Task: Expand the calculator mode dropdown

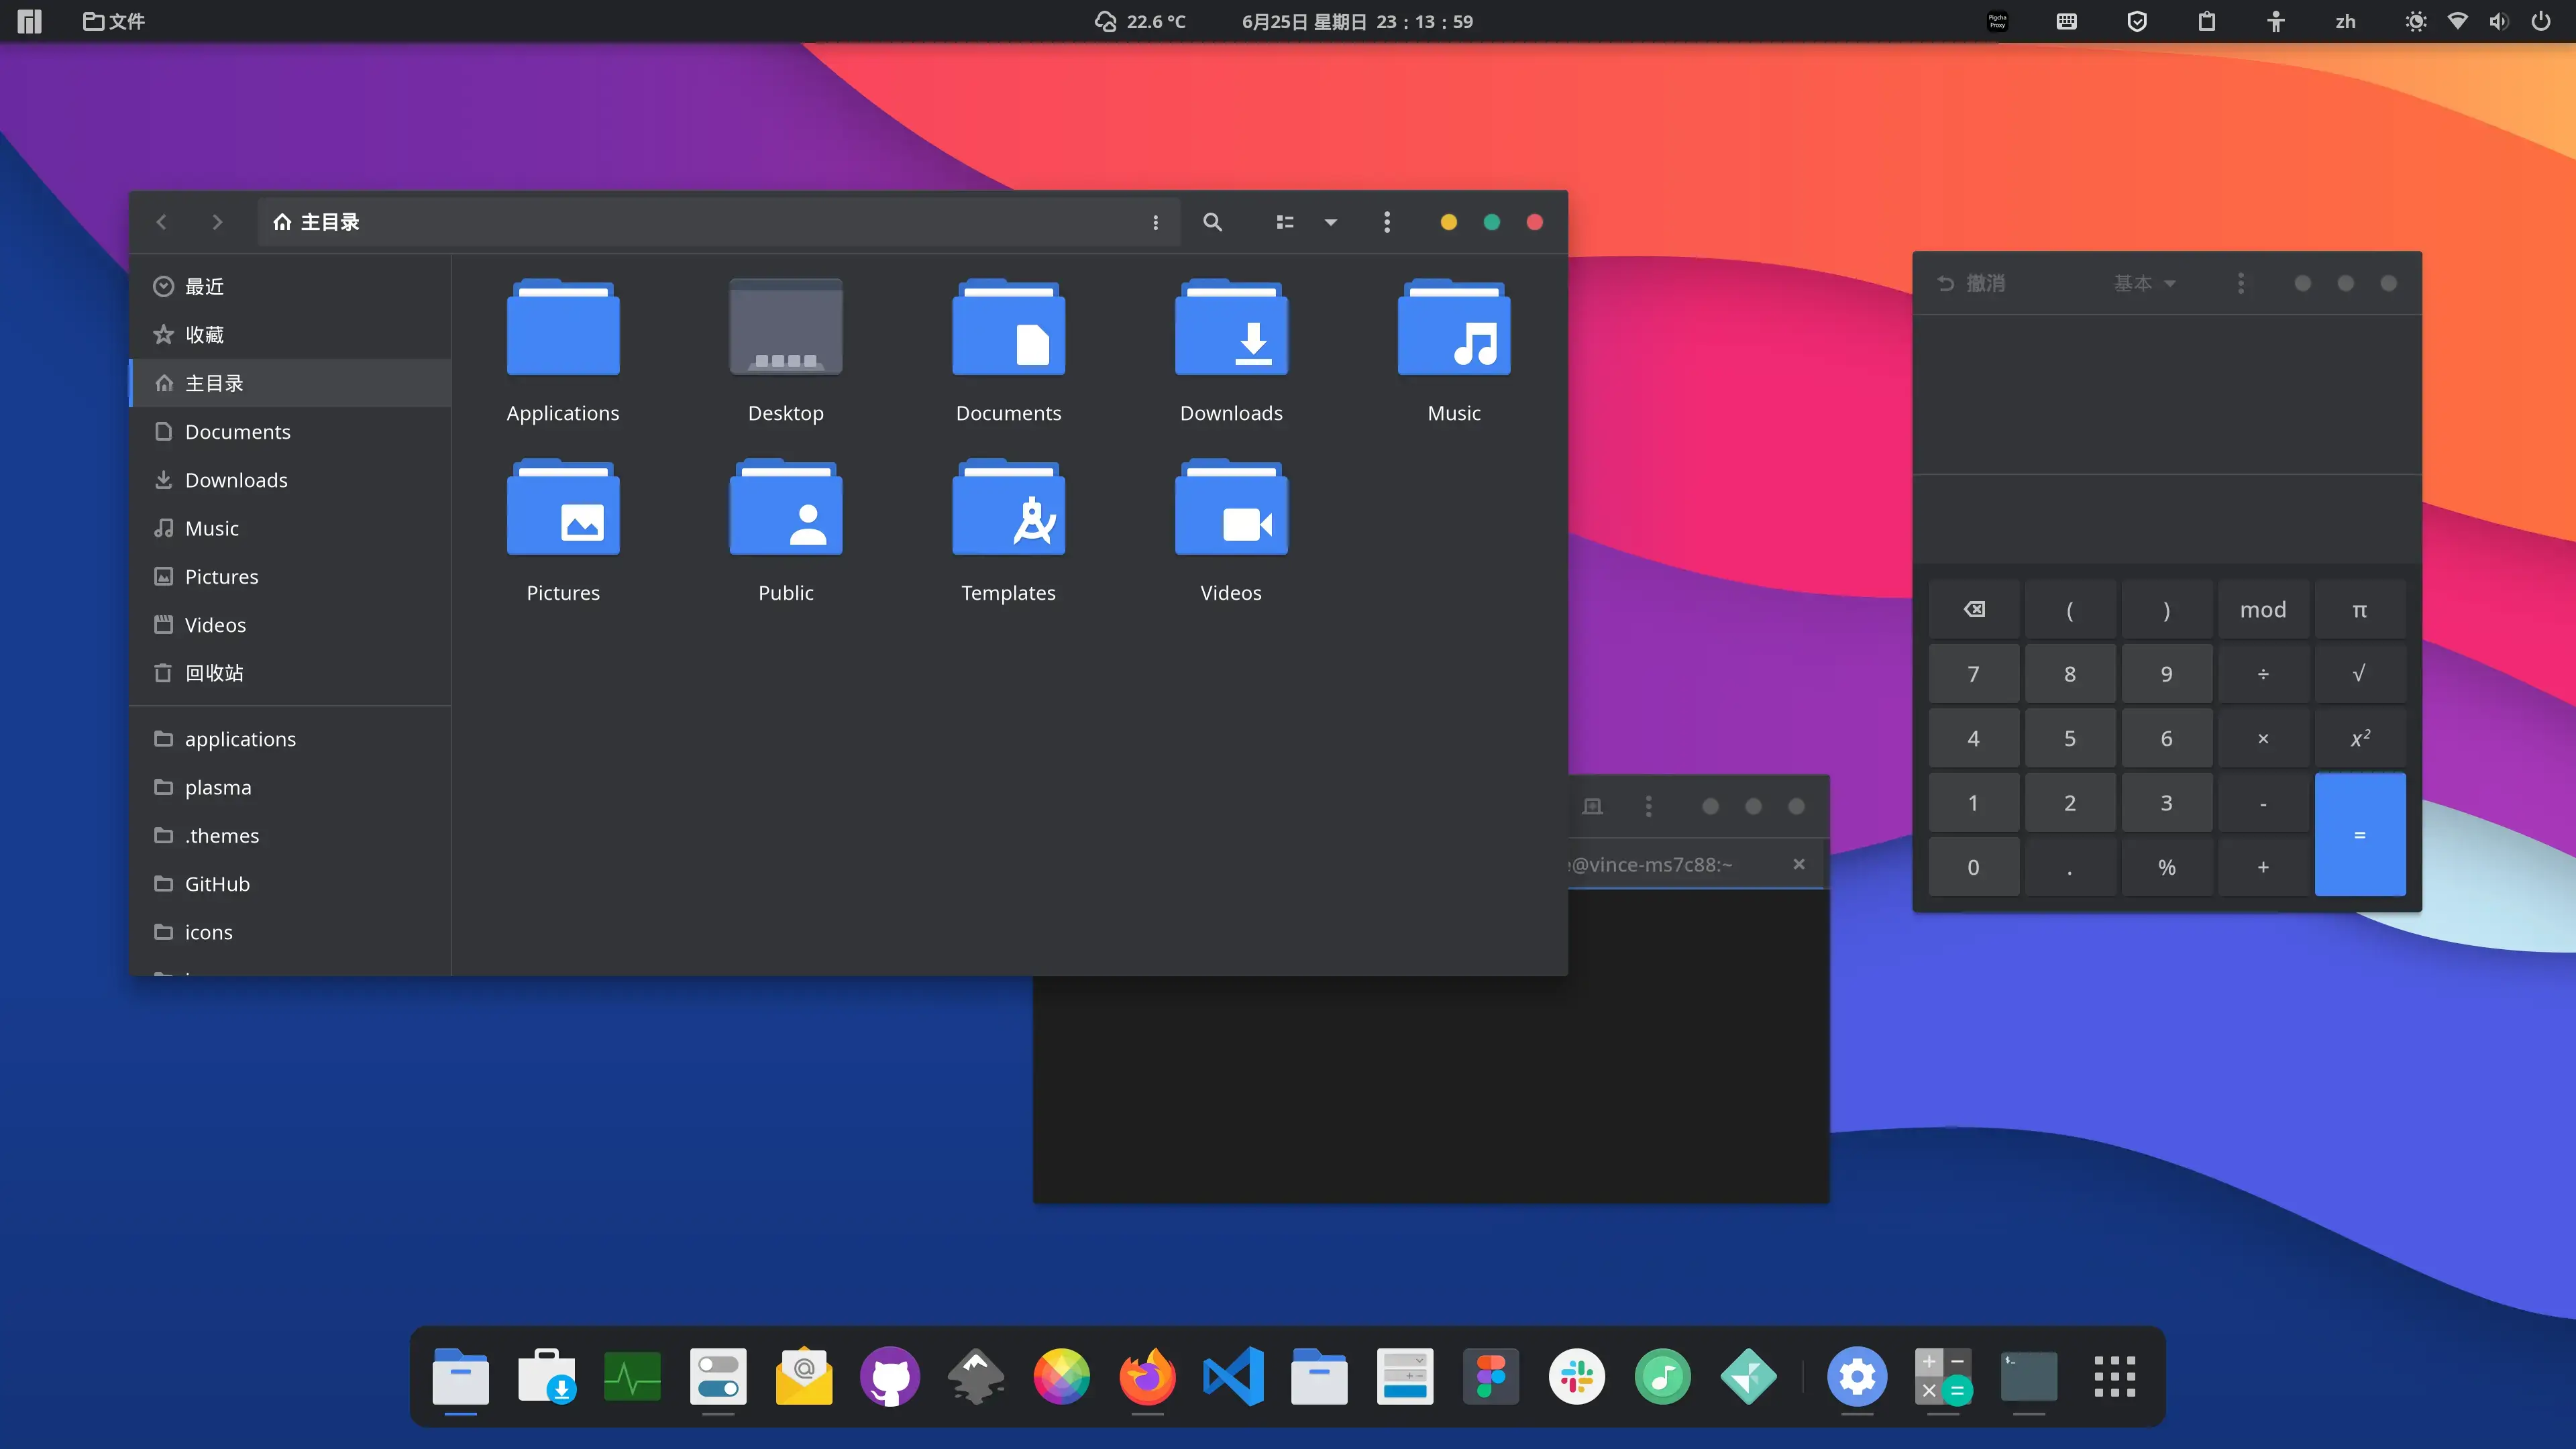Action: [x=2144, y=284]
